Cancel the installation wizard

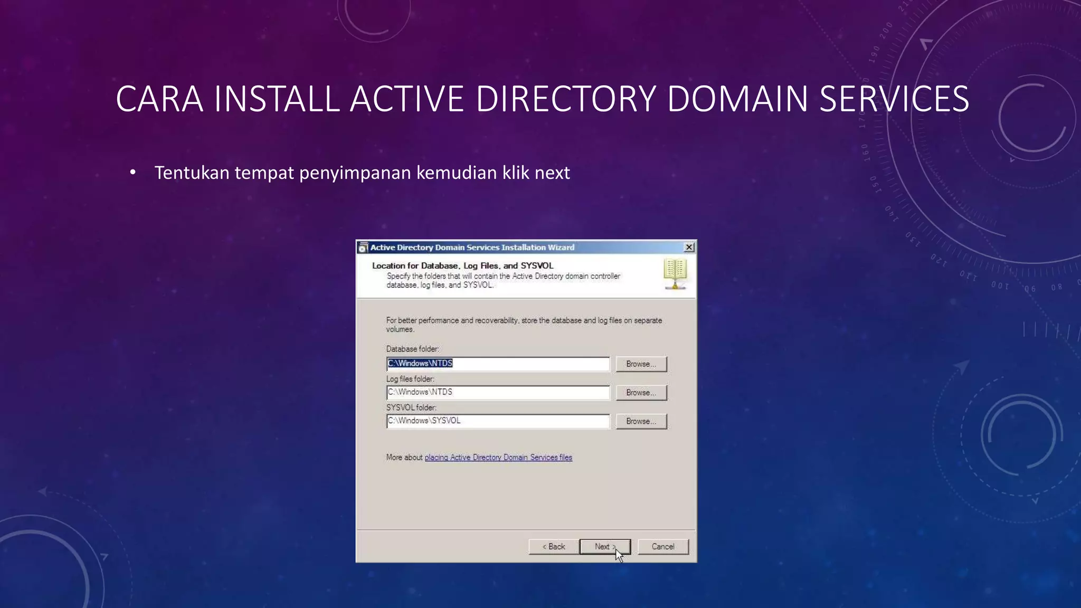click(663, 547)
